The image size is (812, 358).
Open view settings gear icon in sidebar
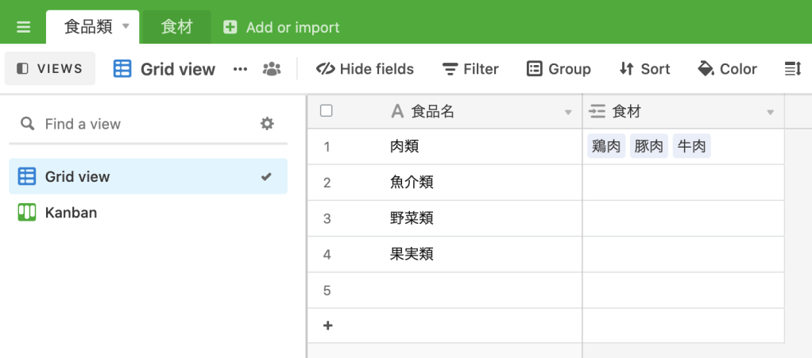267,124
